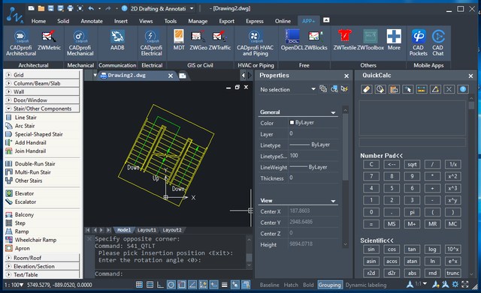Click Properties select objects icon
This screenshot has height=293, width=481.
(334, 89)
